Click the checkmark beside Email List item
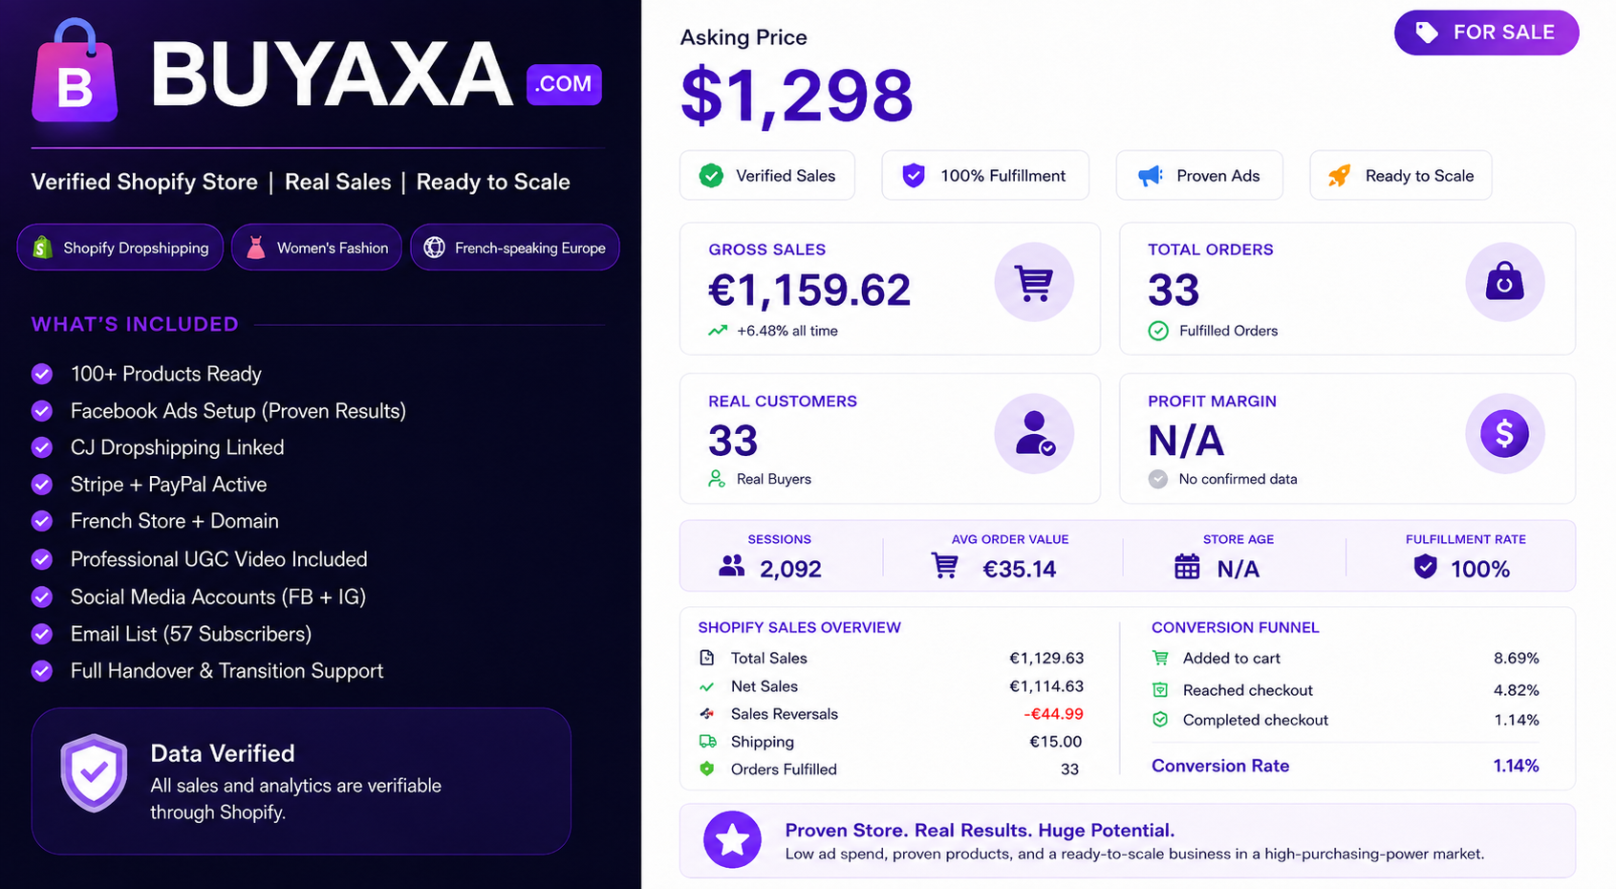 click(42, 634)
